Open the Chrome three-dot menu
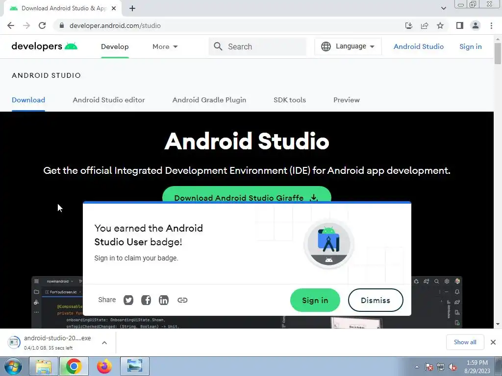The width and height of the screenshot is (502, 376). [491, 25]
